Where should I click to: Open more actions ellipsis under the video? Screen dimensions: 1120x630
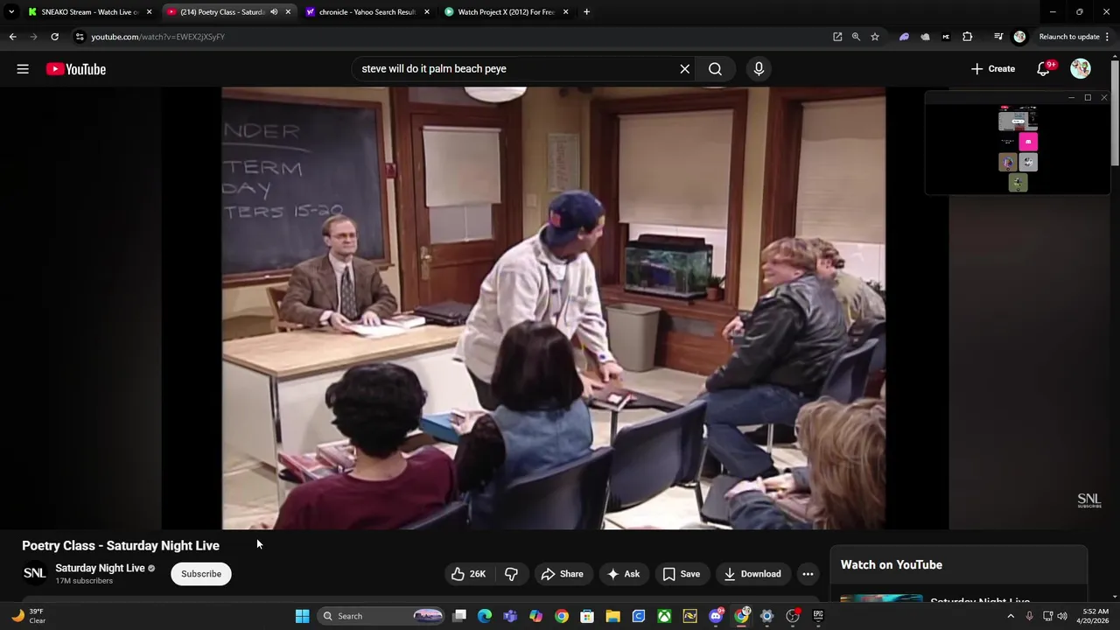click(808, 574)
